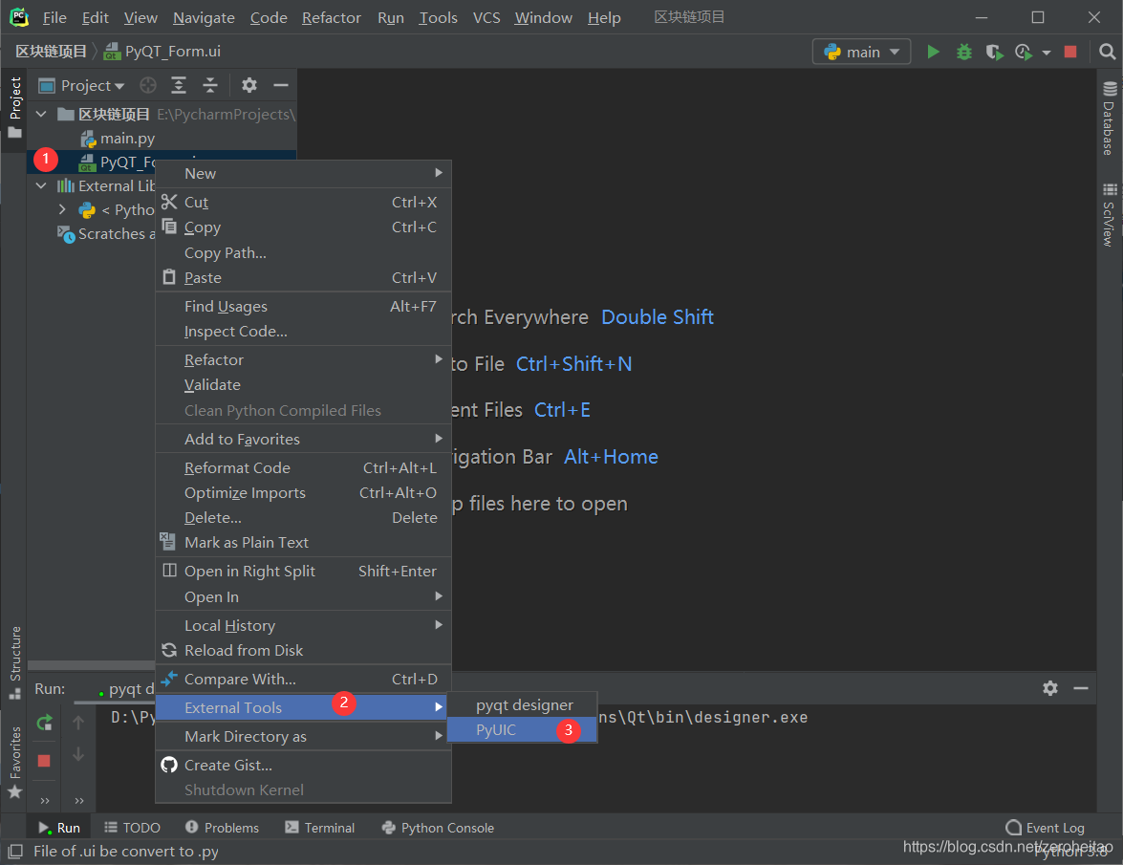This screenshot has width=1123, height=865.
Task: Expand the Python interpreter node
Action: (x=62, y=210)
